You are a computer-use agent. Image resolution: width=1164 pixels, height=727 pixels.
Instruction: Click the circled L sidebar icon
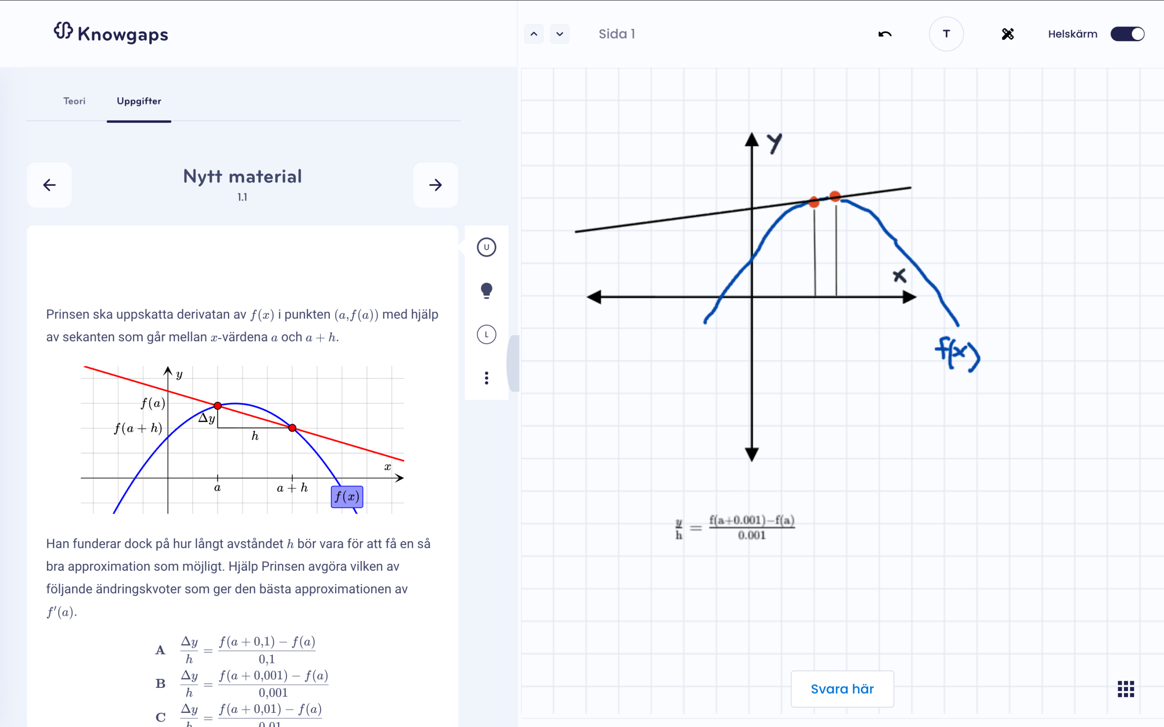pyautogui.click(x=486, y=335)
